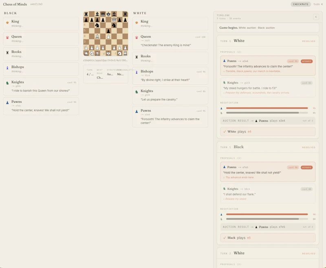
Task: Click the Turn 1 Black header in the timeline
Action: (x=268, y=147)
